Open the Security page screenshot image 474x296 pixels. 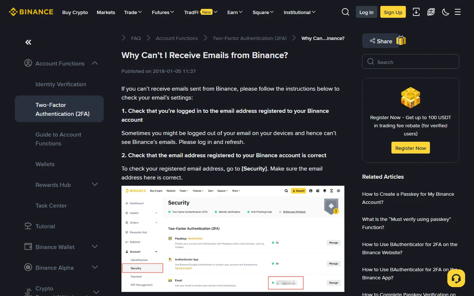tap(233, 239)
